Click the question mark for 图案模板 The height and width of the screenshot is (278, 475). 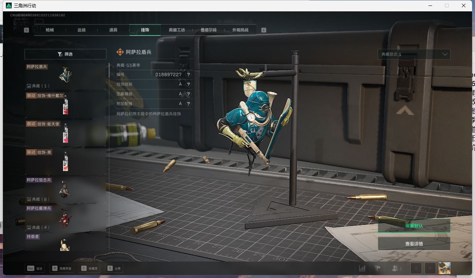[188, 94]
